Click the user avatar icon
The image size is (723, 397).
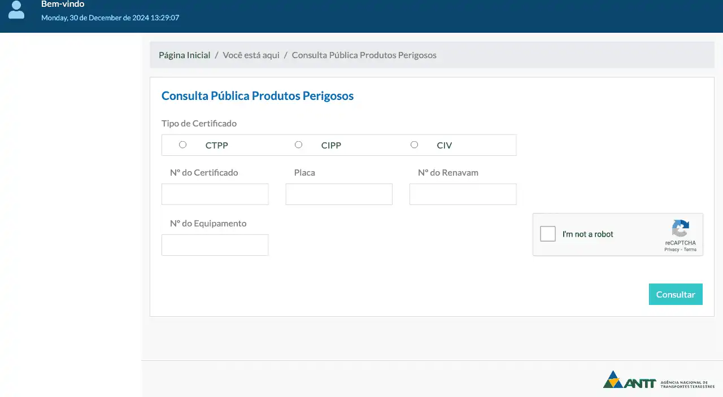[16, 10]
